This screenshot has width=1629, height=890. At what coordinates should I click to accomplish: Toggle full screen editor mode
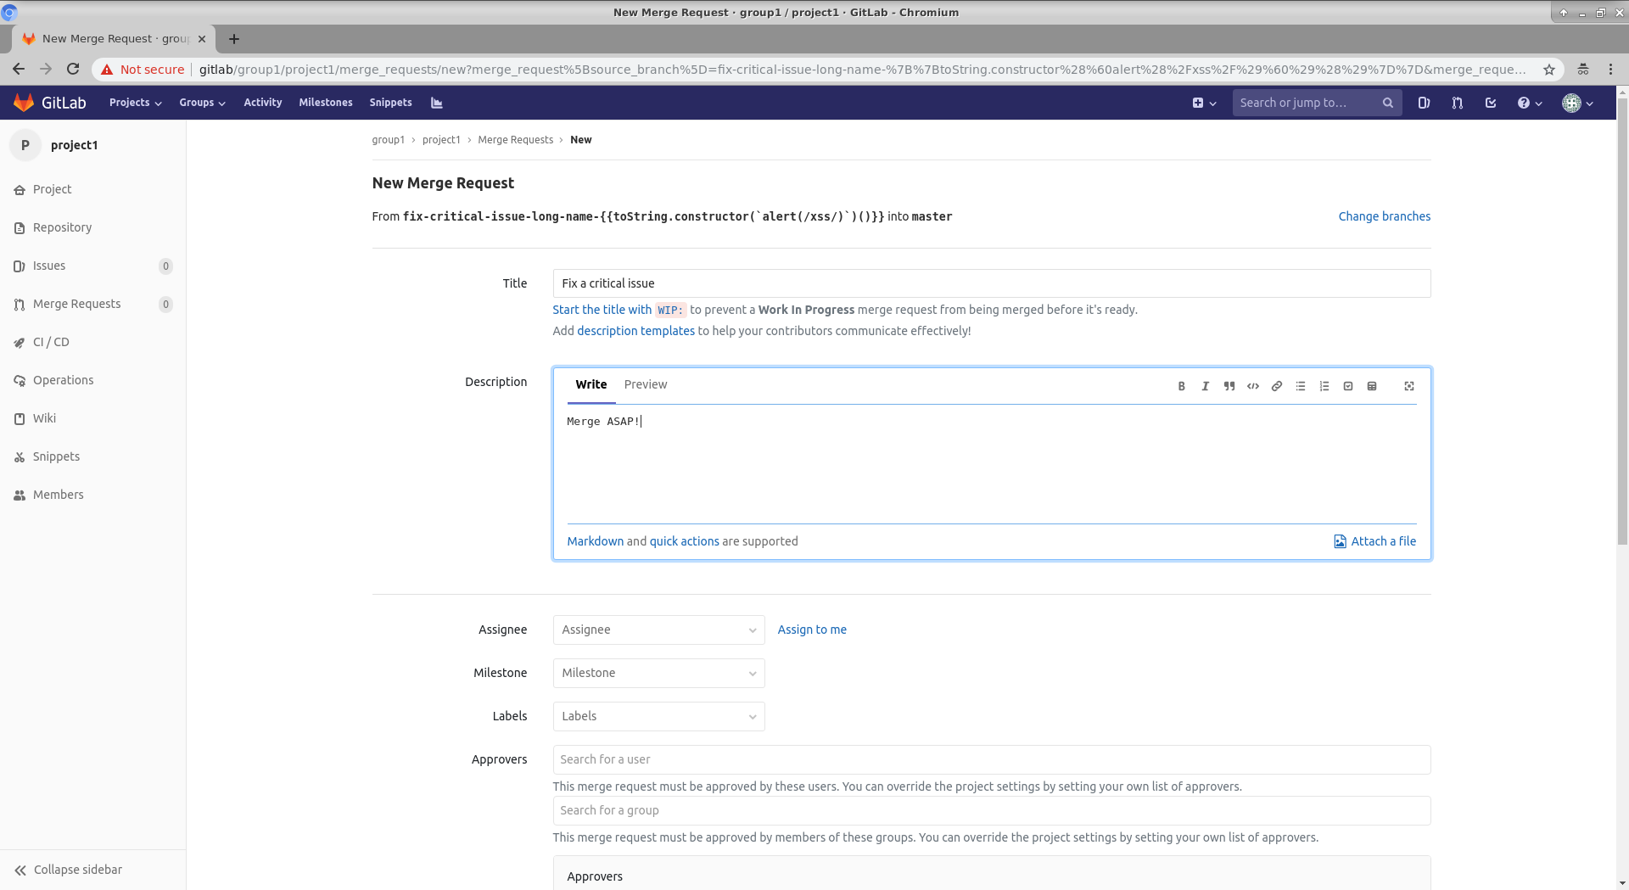click(1408, 386)
